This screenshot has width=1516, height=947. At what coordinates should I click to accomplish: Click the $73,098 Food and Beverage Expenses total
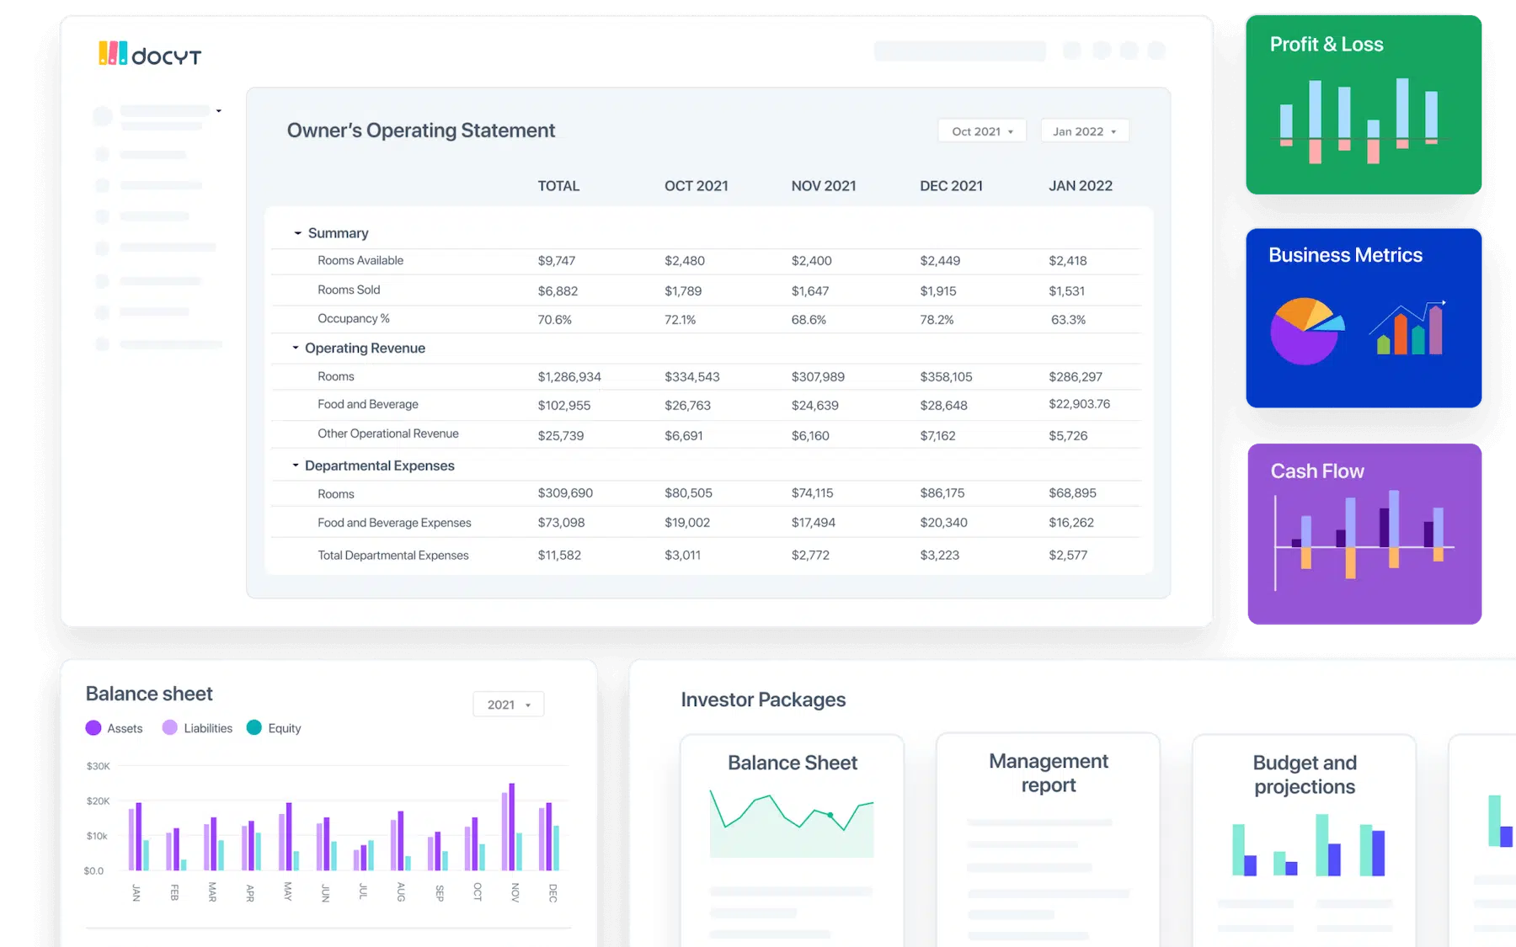pyautogui.click(x=561, y=523)
